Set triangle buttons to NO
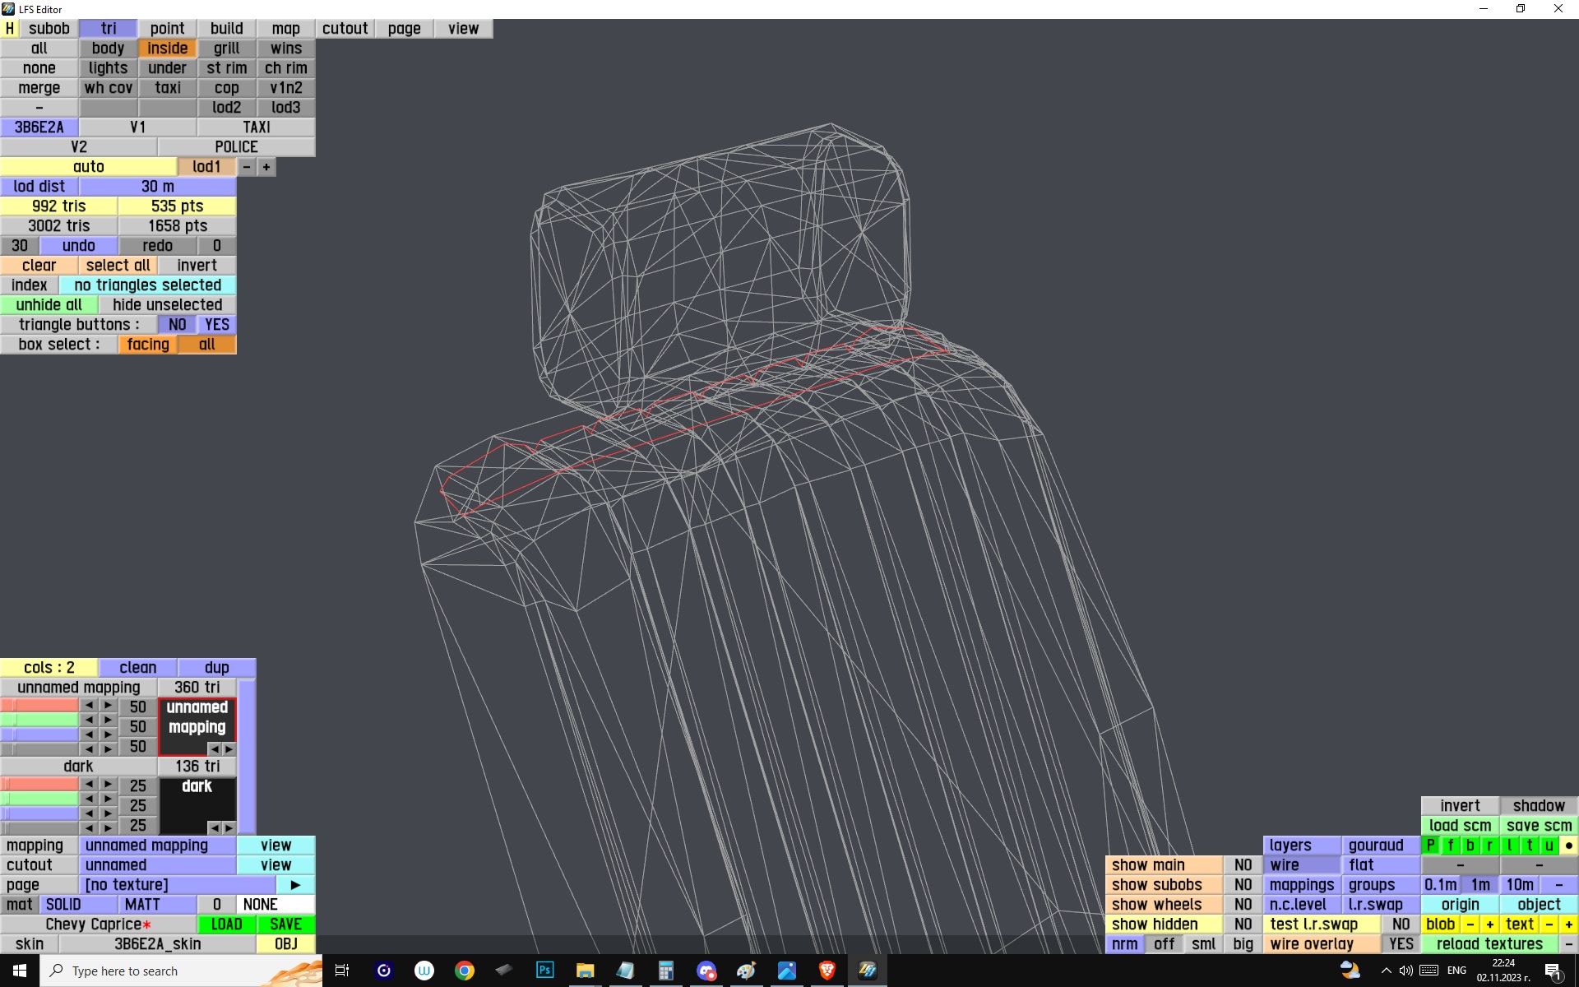 coord(177,325)
